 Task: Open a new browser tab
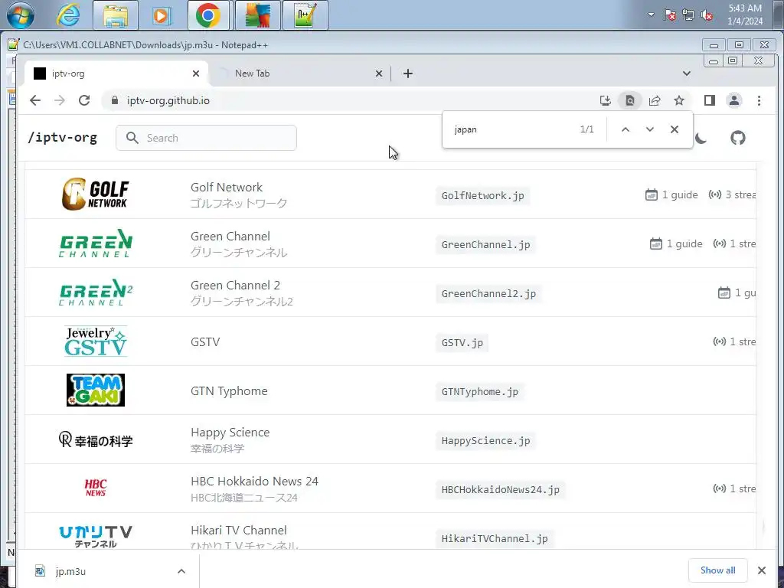point(408,73)
